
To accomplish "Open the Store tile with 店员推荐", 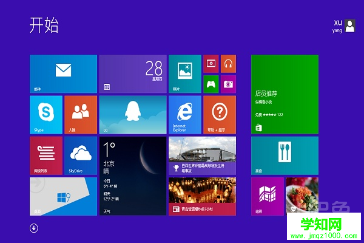I will (x=285, y=94).
